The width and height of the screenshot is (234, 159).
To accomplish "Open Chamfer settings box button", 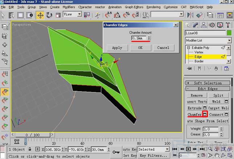I will [205, 114].
